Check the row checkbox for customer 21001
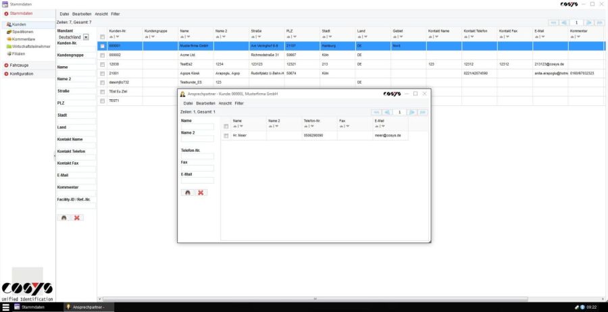This screenshot has height=312, width=608. [103, 74]
